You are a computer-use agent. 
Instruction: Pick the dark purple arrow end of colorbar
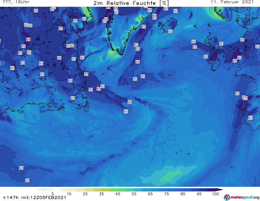point(220,190)
